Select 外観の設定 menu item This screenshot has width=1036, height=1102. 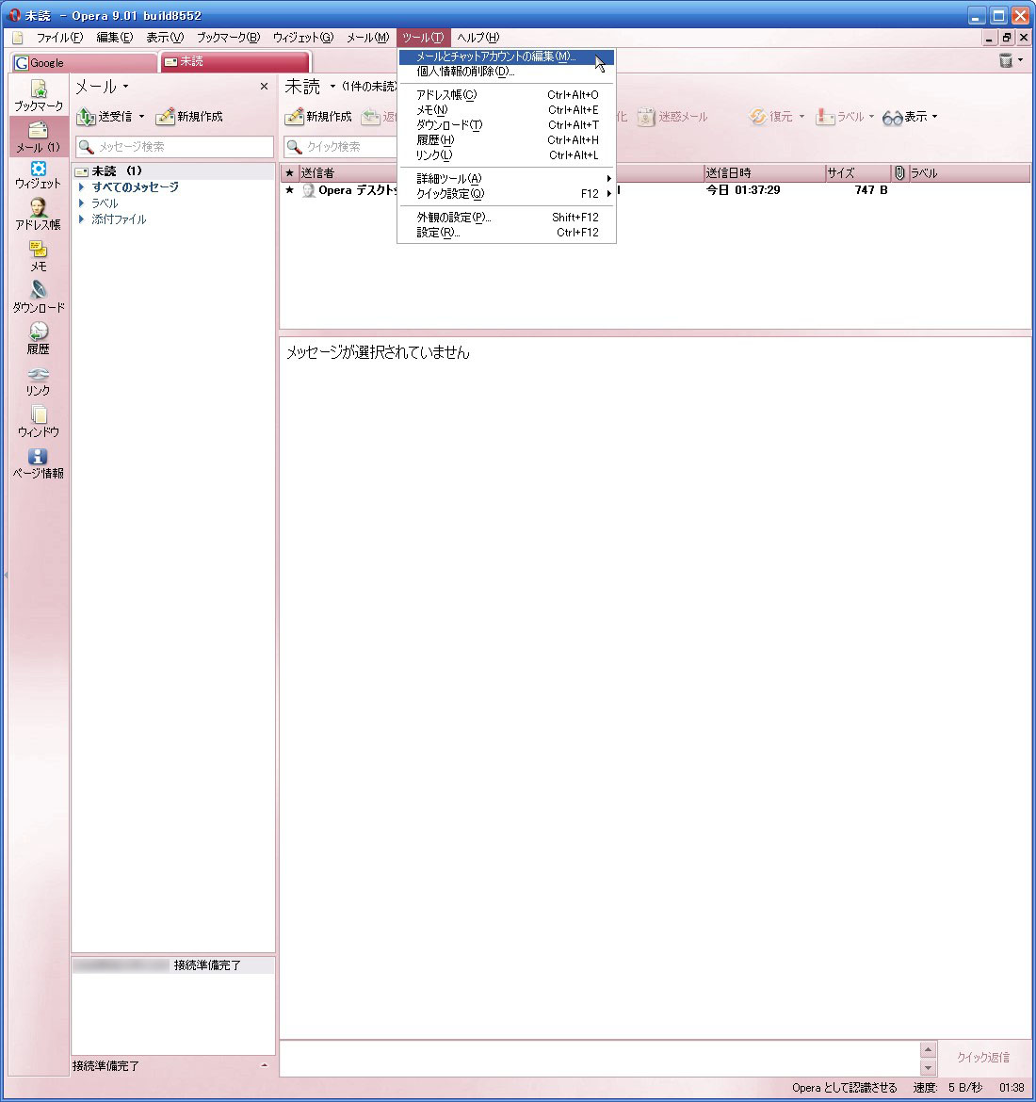pos(506,218)
